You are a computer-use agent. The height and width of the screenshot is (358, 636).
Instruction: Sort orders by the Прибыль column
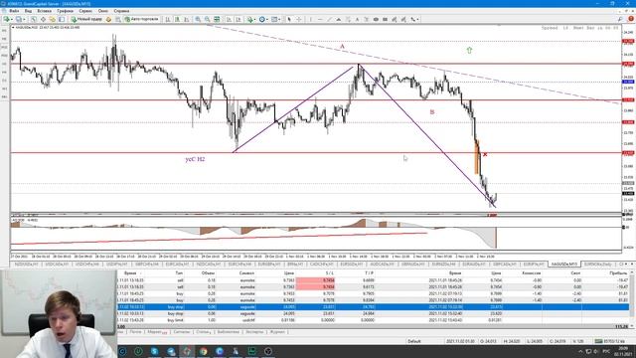618,273
